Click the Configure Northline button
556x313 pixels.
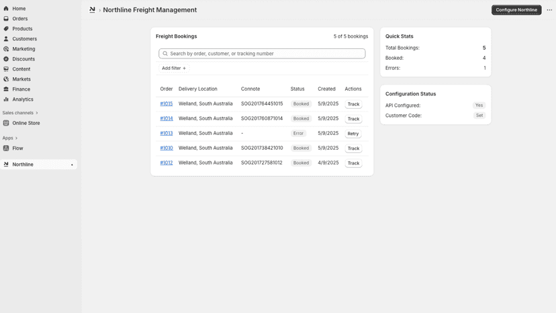[x=516, y=10]
